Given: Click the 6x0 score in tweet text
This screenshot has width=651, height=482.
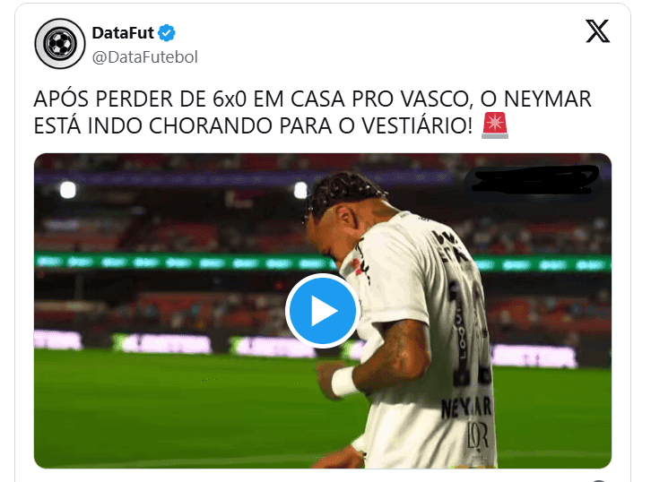Looking at the screenshot, I should [230, 99].
